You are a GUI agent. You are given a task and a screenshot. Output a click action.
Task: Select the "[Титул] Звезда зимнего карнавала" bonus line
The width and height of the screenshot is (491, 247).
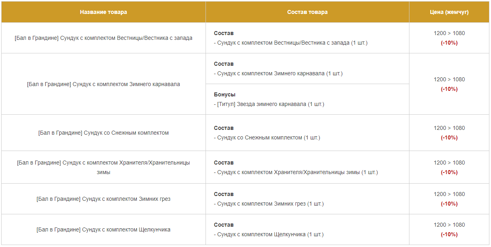pyautogui.click(x=269, y=104)
